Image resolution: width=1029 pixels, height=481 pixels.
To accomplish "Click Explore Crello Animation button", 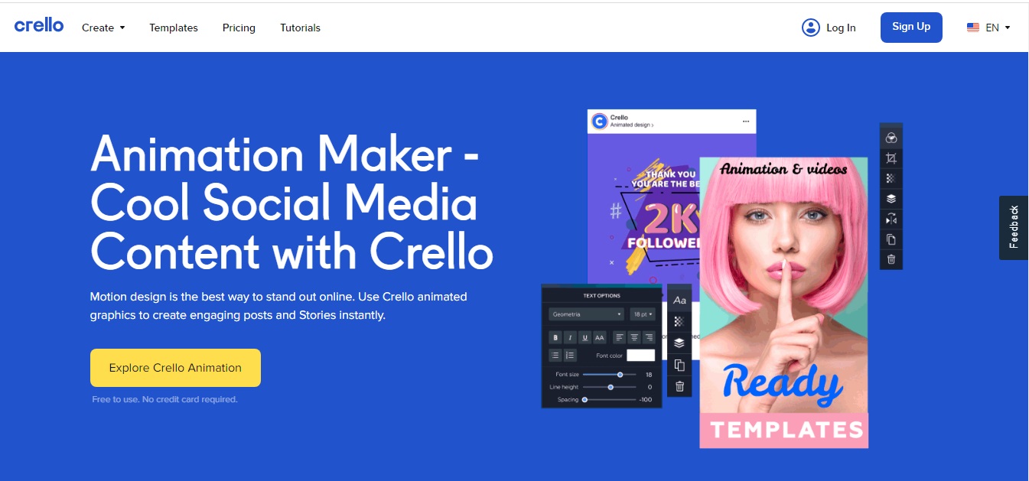I will 175,368.
